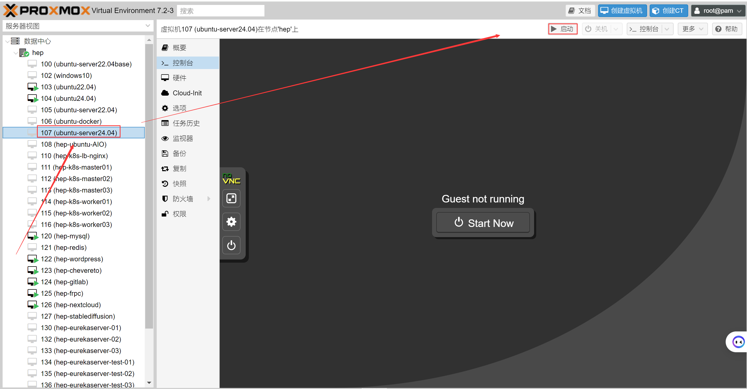
Task: Click the 帮助 help question-mark button
Action: (726, 29)
